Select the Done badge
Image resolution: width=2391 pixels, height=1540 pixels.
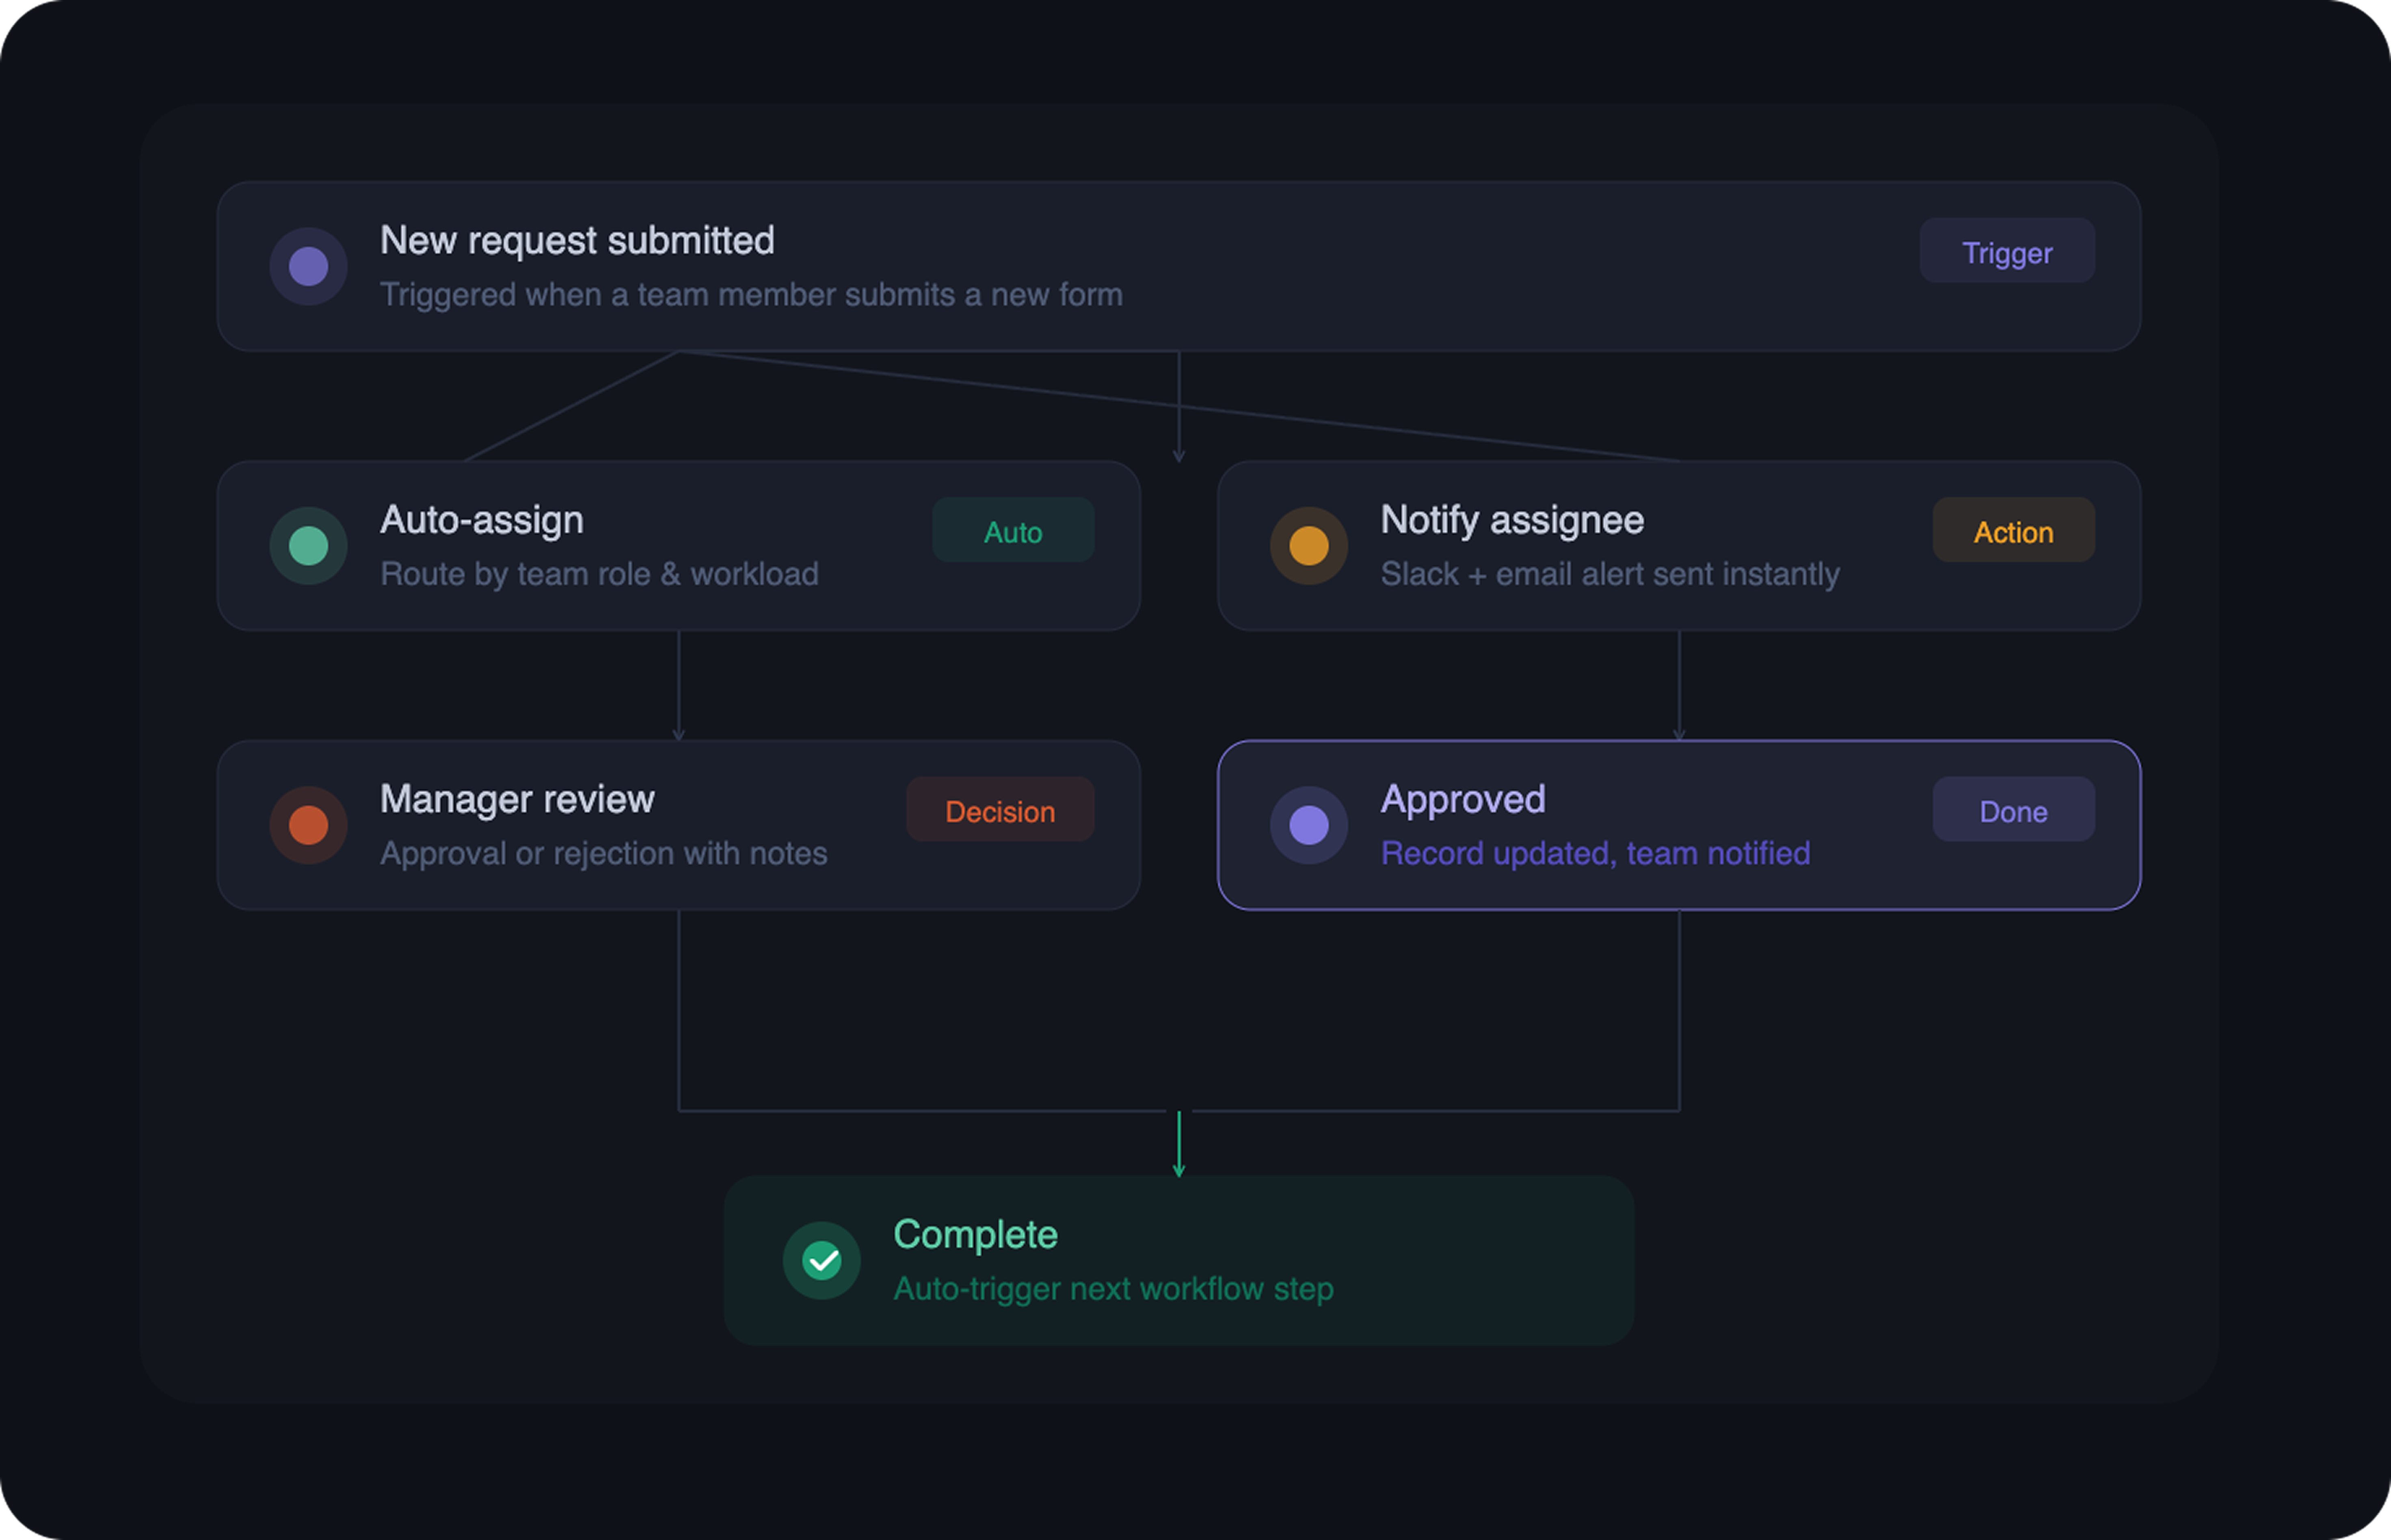[2013, 809]
